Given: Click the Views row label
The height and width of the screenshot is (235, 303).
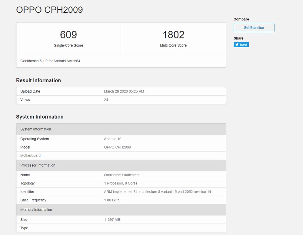Looking at the screenshot, I should [x=25, y=100].
